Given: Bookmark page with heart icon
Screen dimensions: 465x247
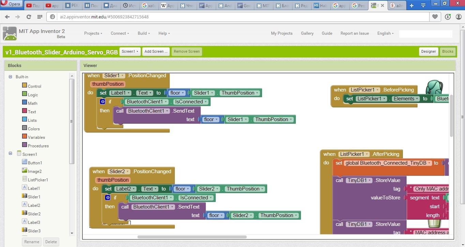Looking at the screenshot, I should coord(435,17).
